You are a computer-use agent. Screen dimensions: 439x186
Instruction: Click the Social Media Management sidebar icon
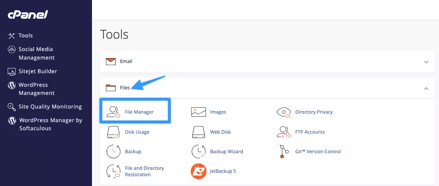click(11, 49)
